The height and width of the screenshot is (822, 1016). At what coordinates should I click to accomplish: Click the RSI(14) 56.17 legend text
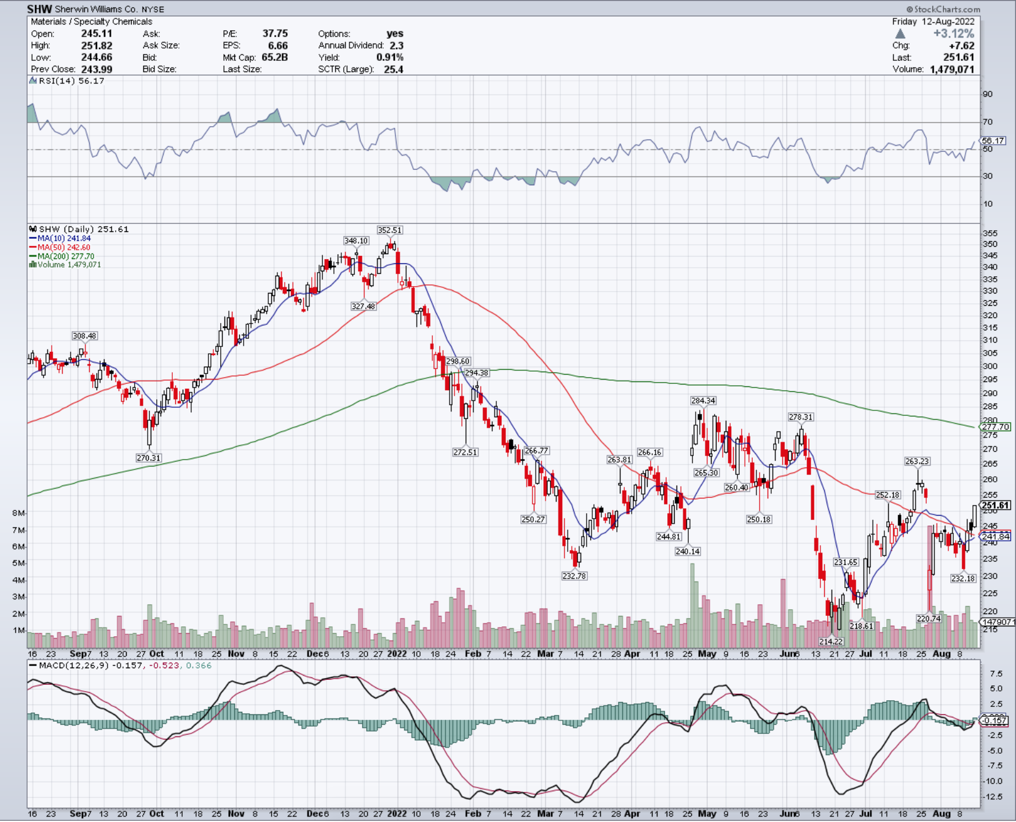coord(71,81)
